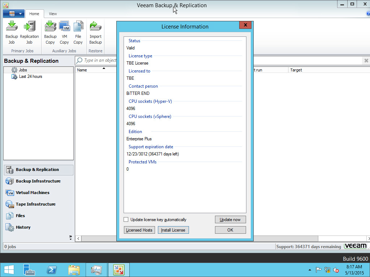Click the Veeam taskbar button
Viewport: 370px width, 277px height.
(119, 270)
